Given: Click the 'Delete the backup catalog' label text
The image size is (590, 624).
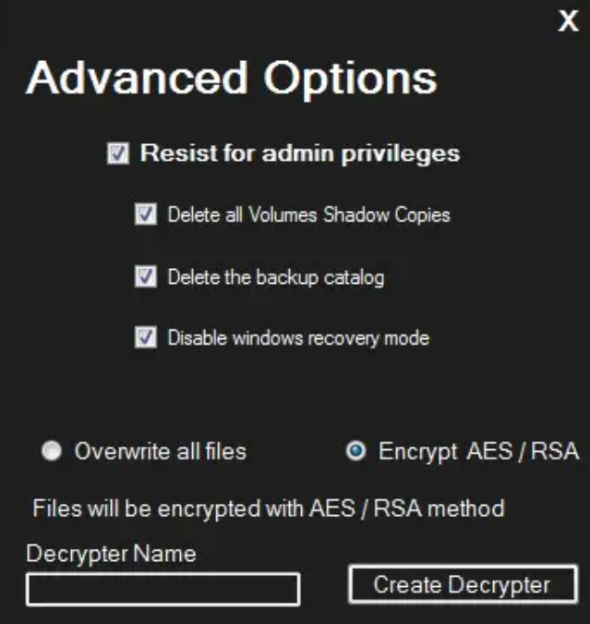Looking at the screenshot, I should pyautogui.click(x=275, y=276).
